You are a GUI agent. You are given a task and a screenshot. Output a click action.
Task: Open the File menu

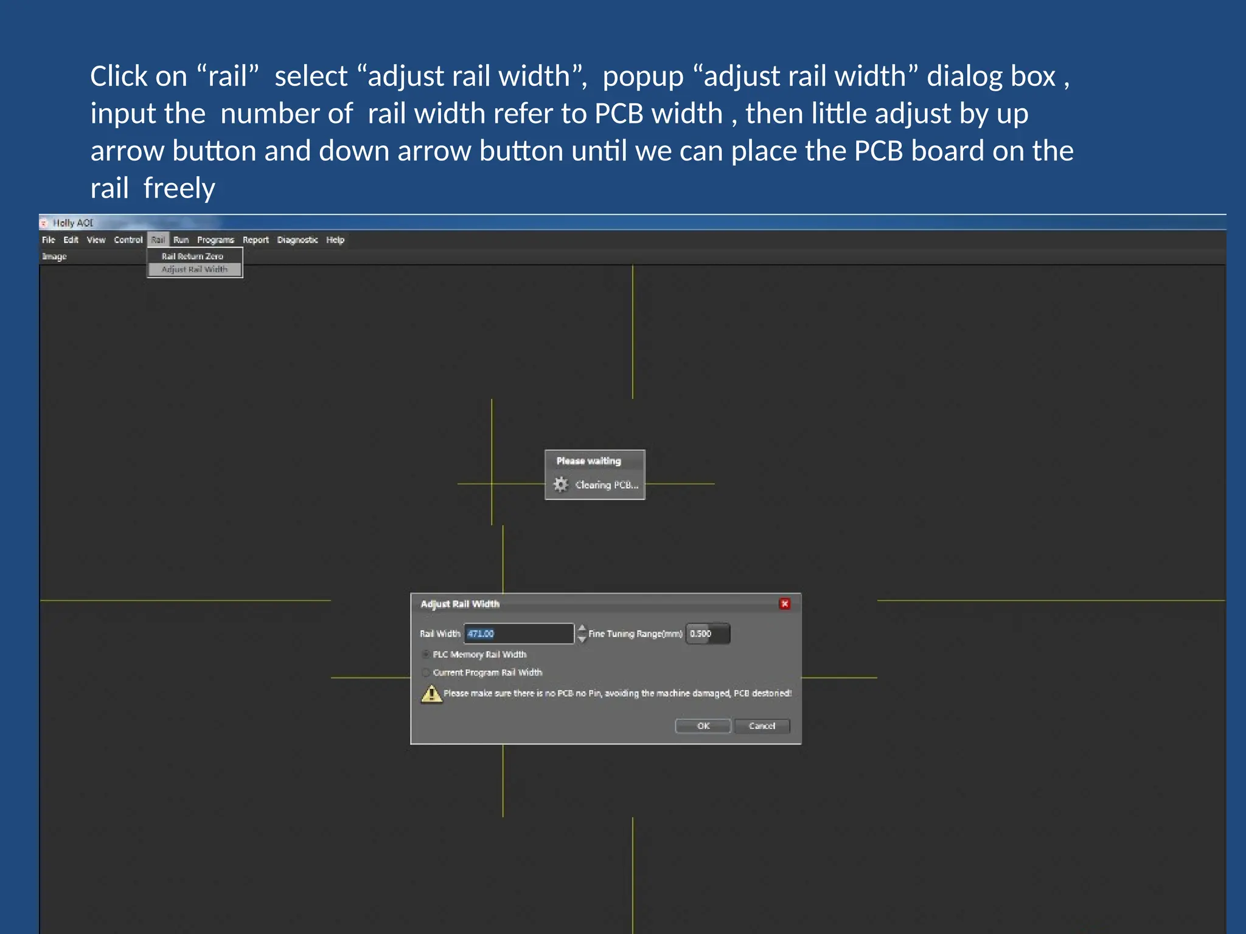(49, 240)
